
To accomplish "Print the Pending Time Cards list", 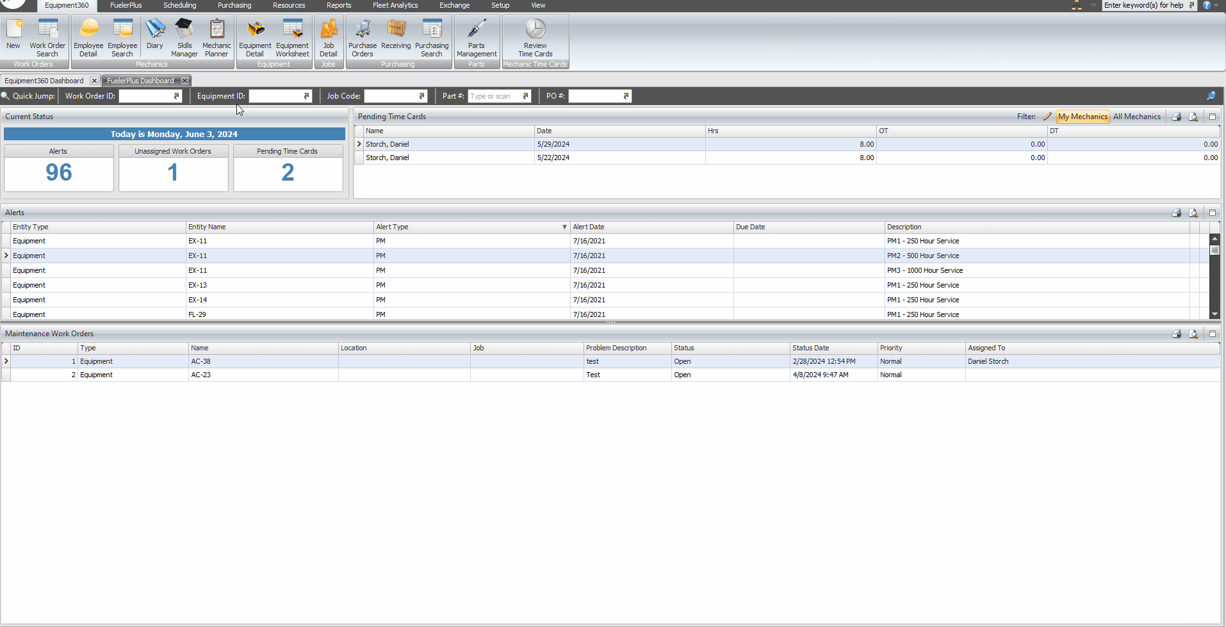I will (1177, 117).
